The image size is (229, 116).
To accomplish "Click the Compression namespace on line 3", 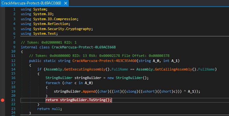I will tap(65, 19).
